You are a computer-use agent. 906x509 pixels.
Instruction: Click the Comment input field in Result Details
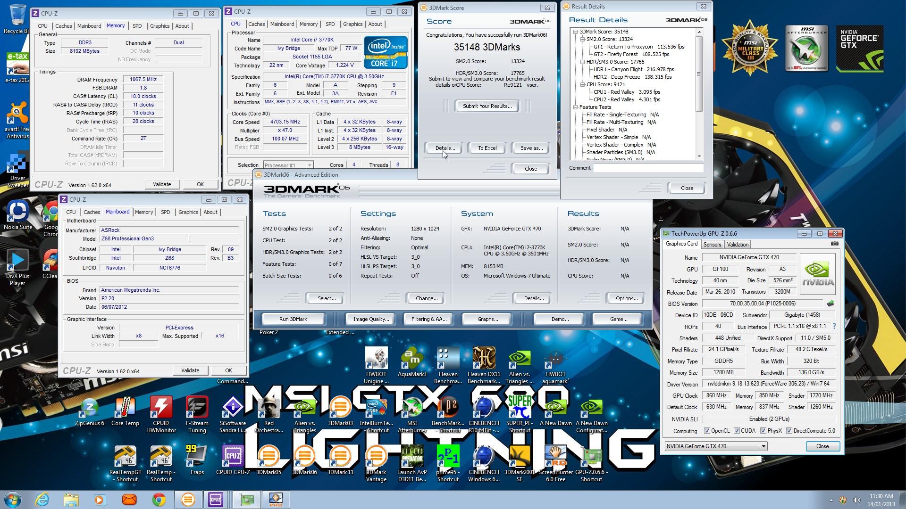pyautogui.click(x=648, y=168)
